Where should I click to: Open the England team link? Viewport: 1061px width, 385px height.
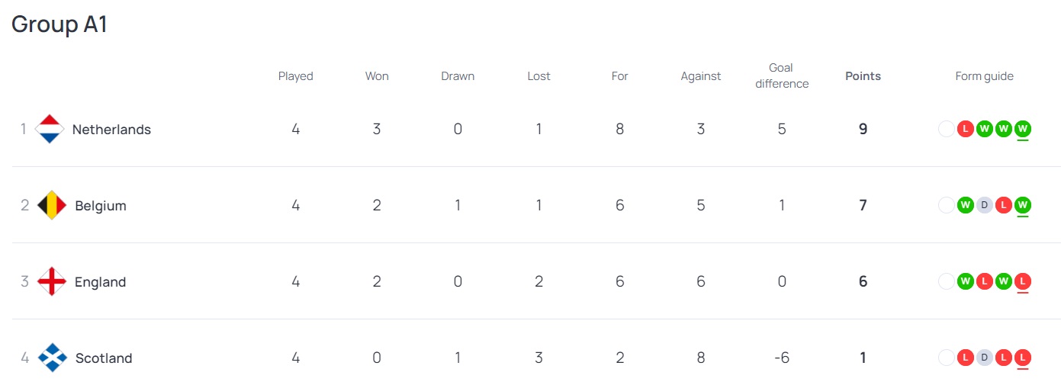100,282
